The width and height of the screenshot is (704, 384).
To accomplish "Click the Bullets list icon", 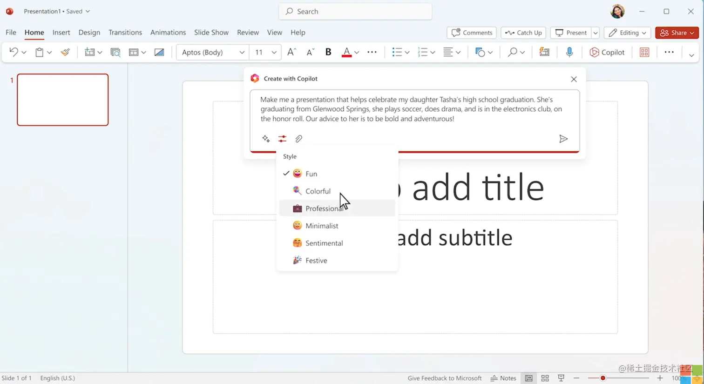I will pos(397,52).
